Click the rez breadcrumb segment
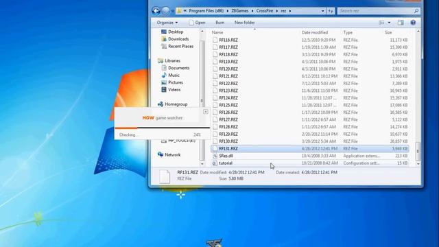This screenshot has height=247, width=439. (x=283, y=11)
